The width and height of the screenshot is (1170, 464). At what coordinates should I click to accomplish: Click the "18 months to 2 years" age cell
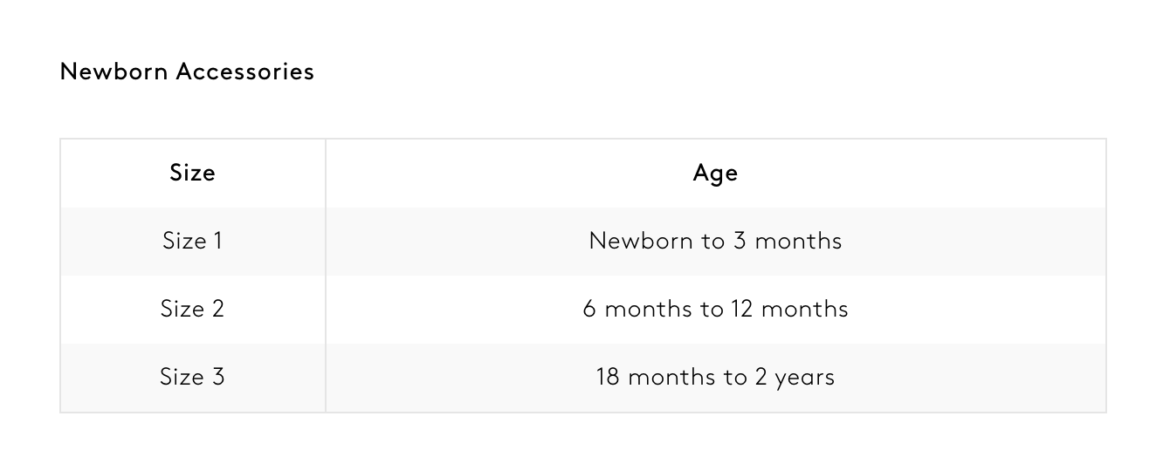[x=715, y=377]
